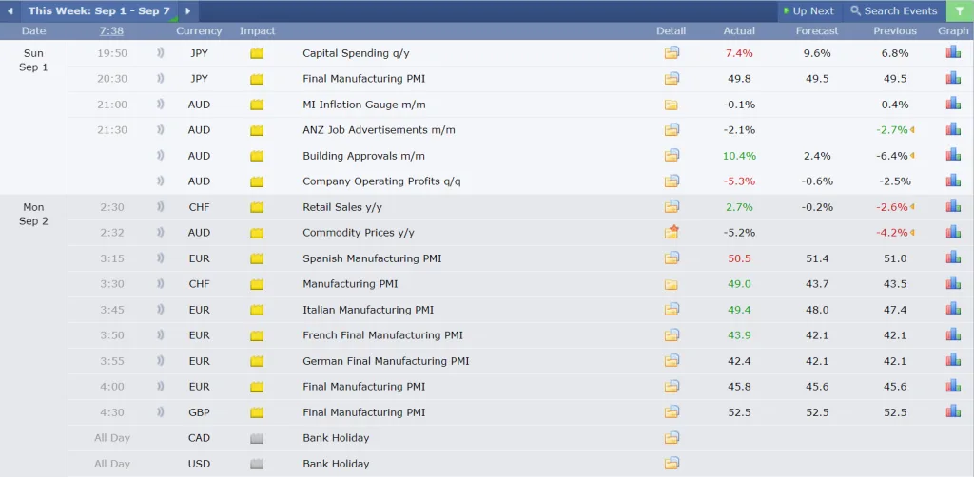
Task: Expand detail folder for Commodity Prices y/y
Action: click(672, 232)
